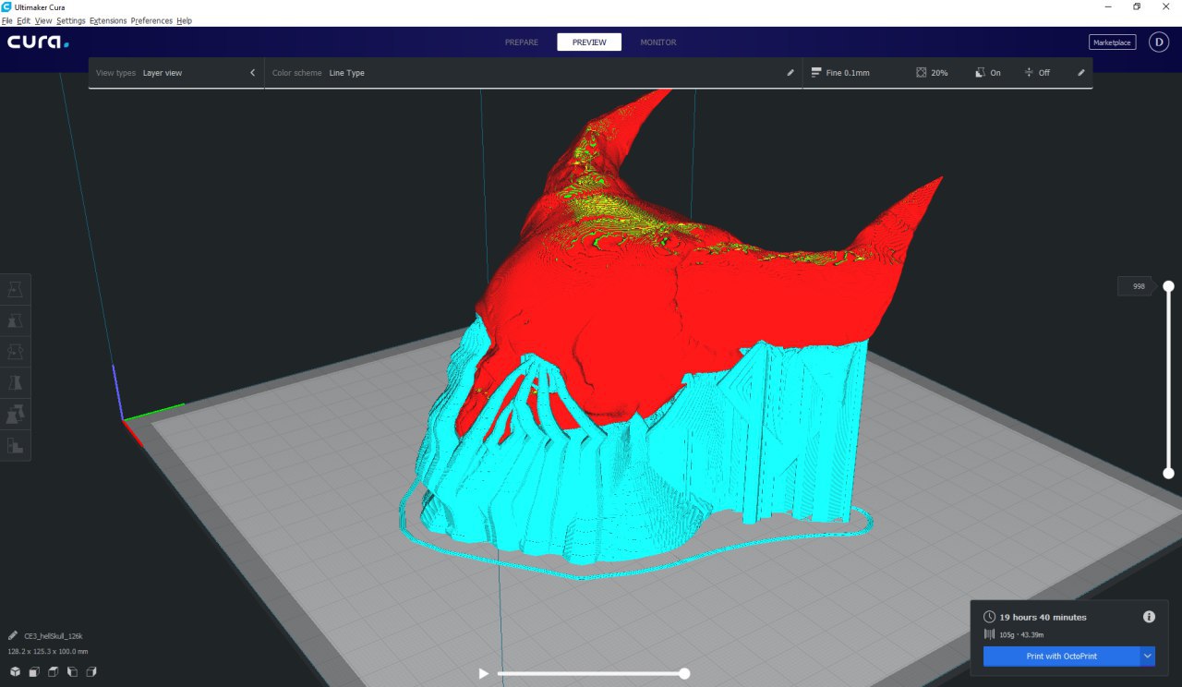Click the pencil icon beside CE3_hellSkull_126k

coord(13,635)
